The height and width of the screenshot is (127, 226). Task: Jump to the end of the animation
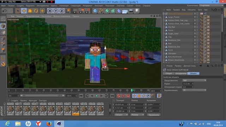112,96
